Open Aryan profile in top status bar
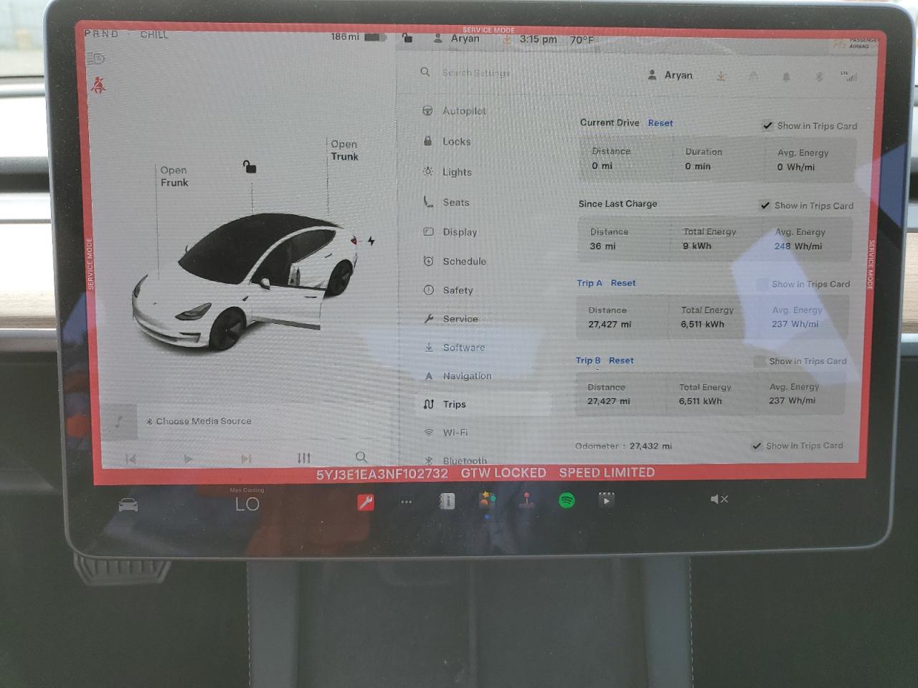The width and height of the screenshot is (918, 688). coord(457,39)
